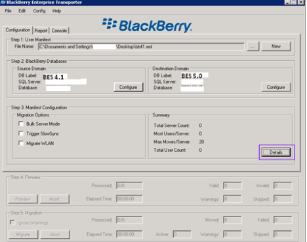This screenshot has height=242, width=307.
Task: Click the Failed count field
Action: pos(283,220)
